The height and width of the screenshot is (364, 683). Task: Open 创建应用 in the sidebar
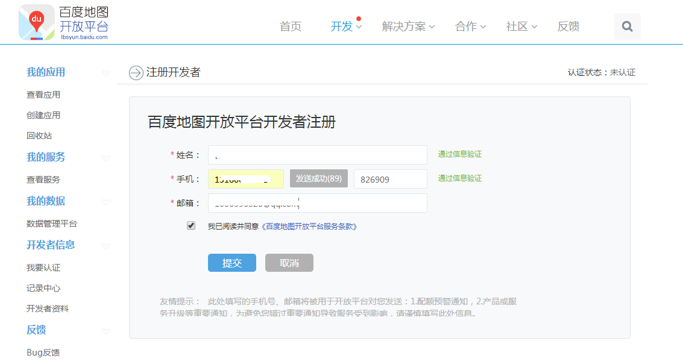[x=43, y=115]
